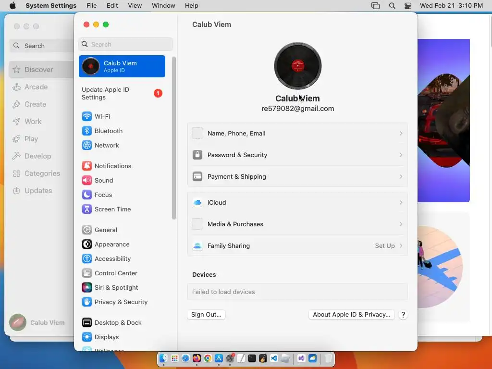
Task: Open Google Chrome from the Dock
Action: pyautogui.click(x=208, y=358)
